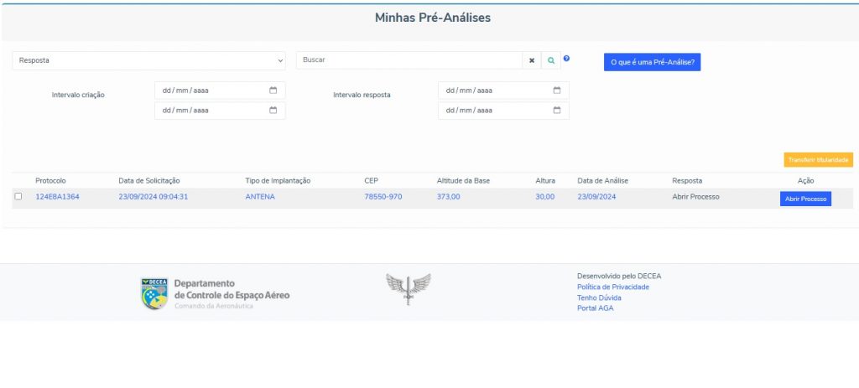Click the blue Abrir Processo button
The image size is (859, 388).
(x=805, y=199)
